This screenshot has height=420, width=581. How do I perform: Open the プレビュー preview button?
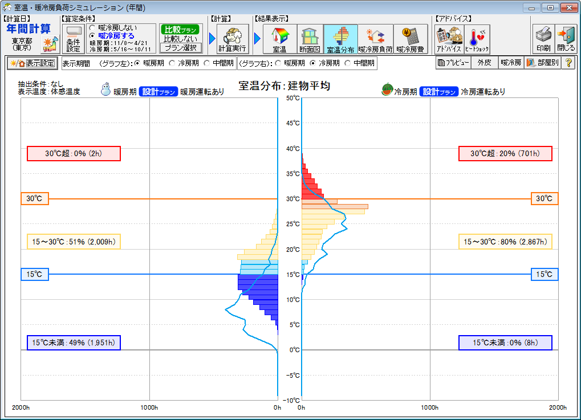point(453,63)
